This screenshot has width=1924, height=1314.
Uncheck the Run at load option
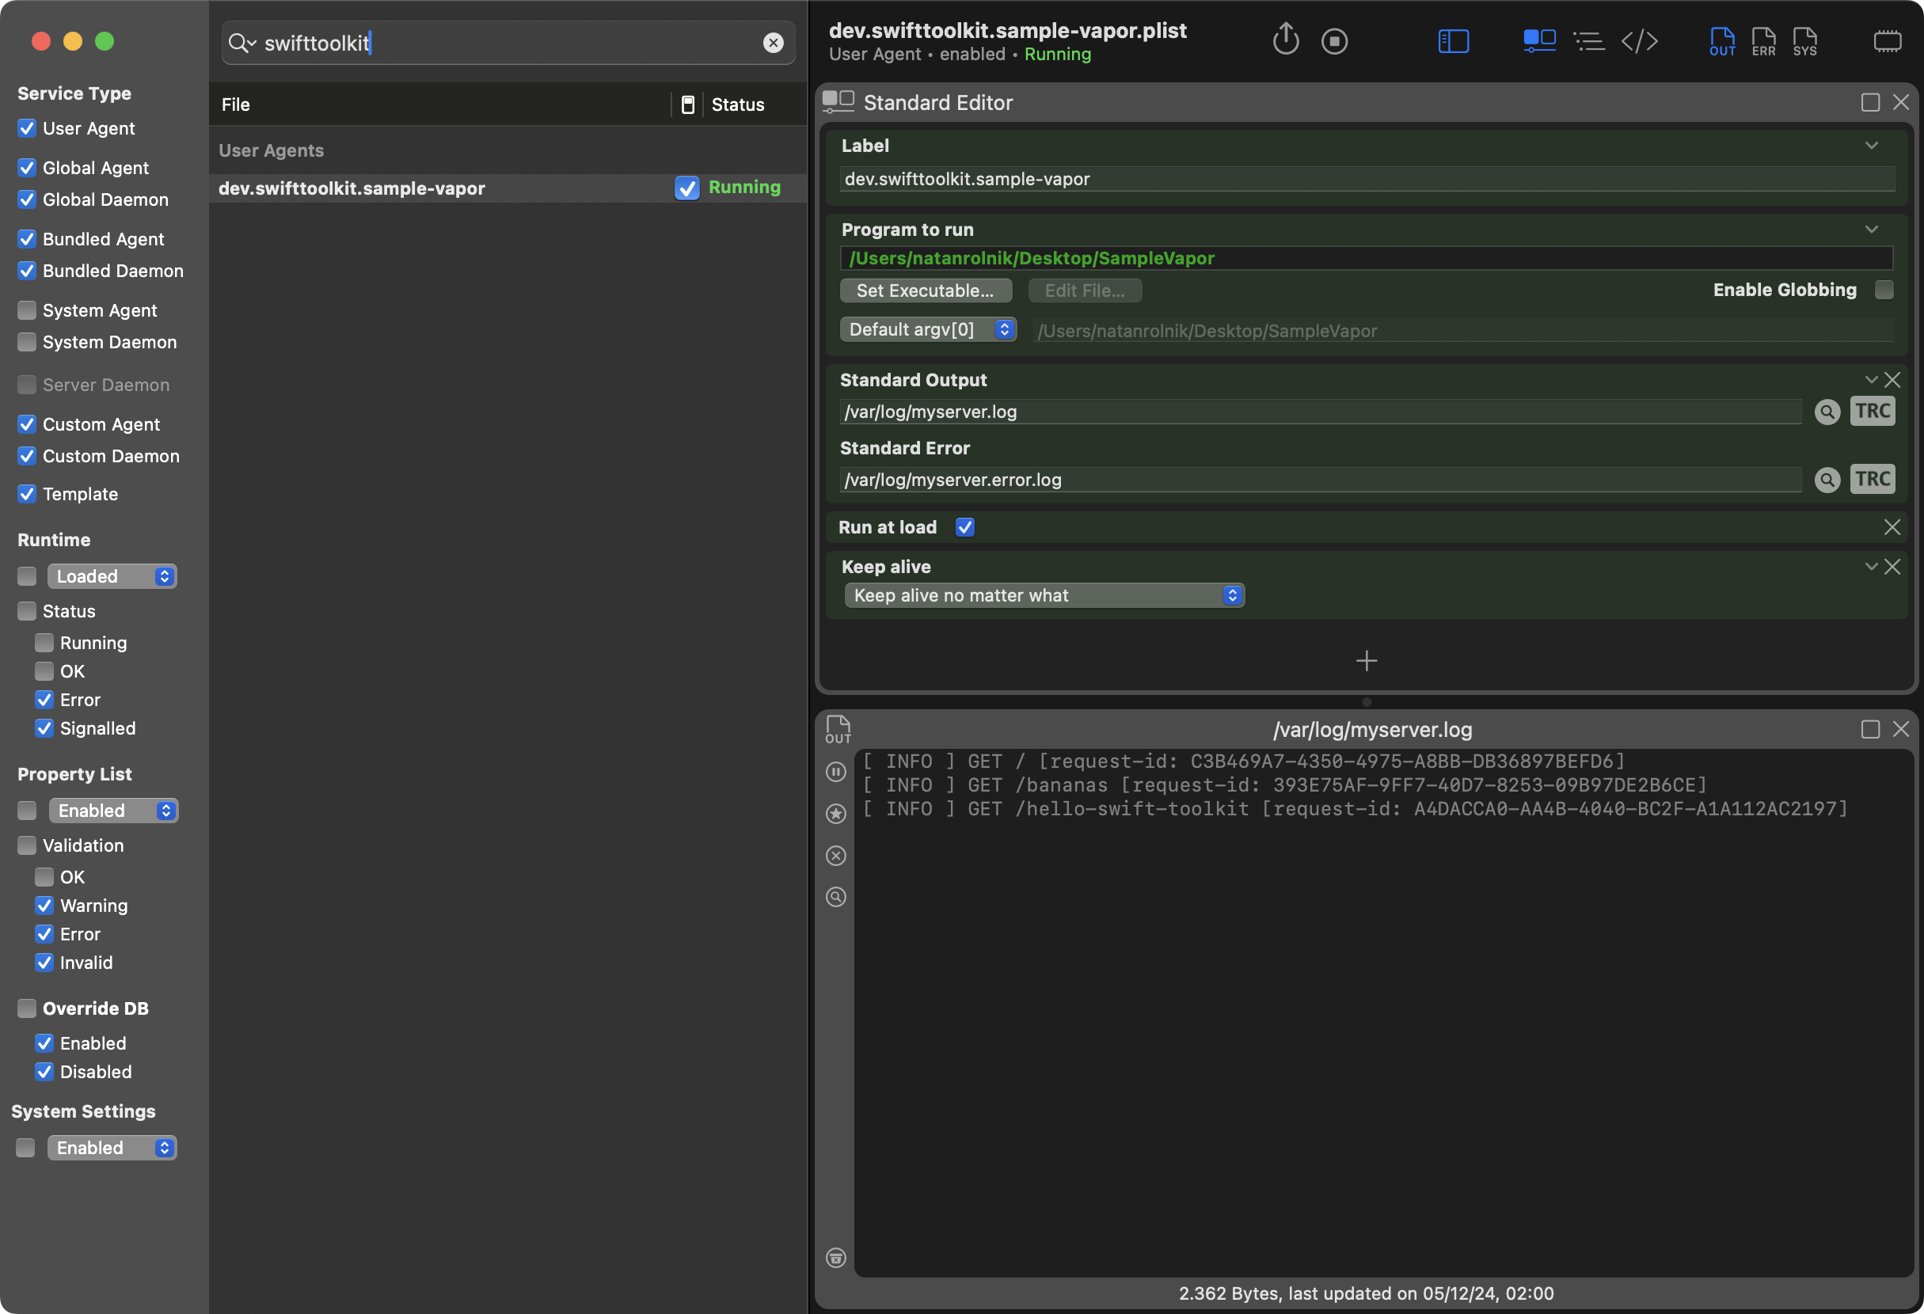click(964, 527)
